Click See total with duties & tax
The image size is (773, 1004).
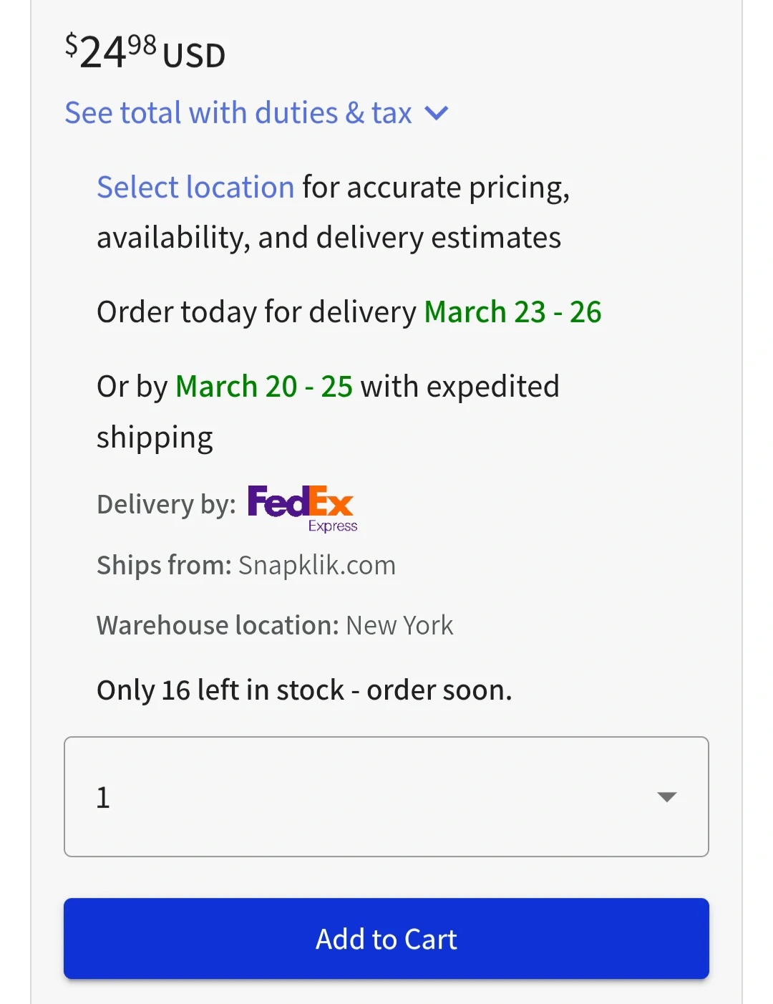click(238, 113)
